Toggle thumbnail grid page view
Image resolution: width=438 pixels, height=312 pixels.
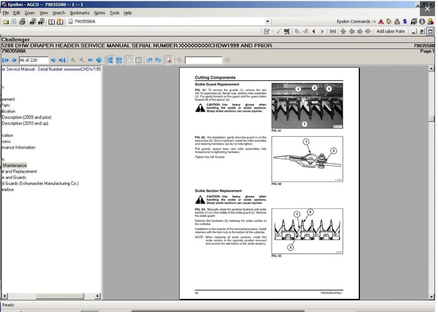(x=119, y=60)
